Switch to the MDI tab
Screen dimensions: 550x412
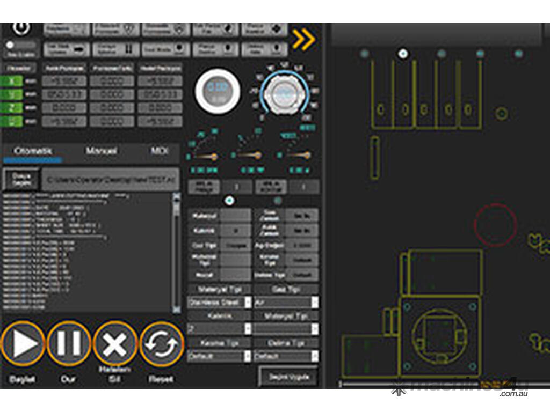coord(160,151)
